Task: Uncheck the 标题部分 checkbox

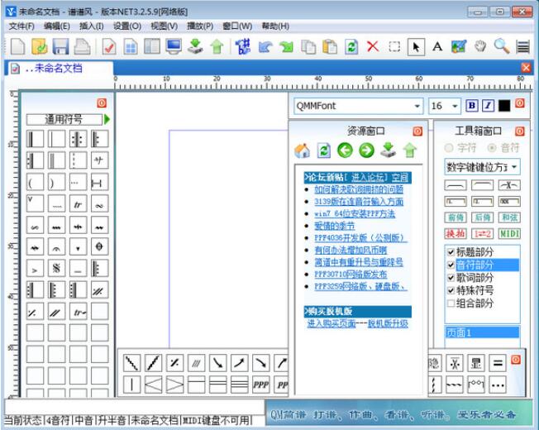Action: 451,252
